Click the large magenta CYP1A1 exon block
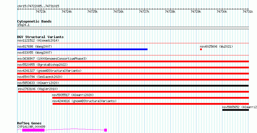Image resolution: width=257 pixels, height=133 pixels. coord(33,130)
